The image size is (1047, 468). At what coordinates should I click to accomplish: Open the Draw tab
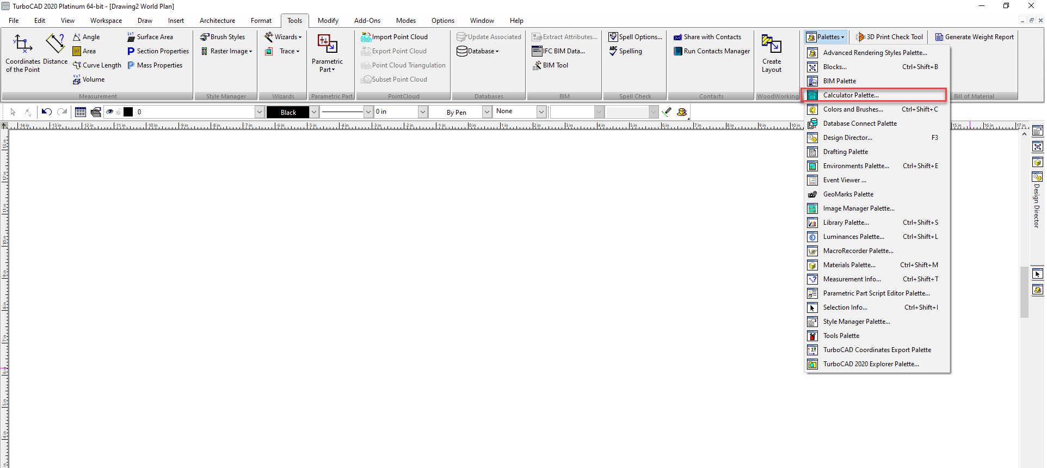click(x=145, y=21)
